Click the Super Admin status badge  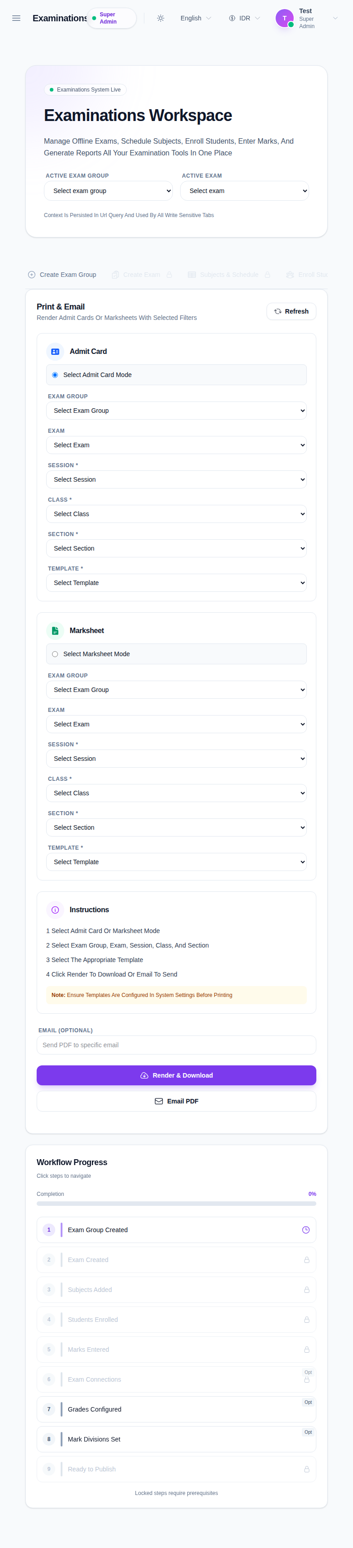click(112, 18)
